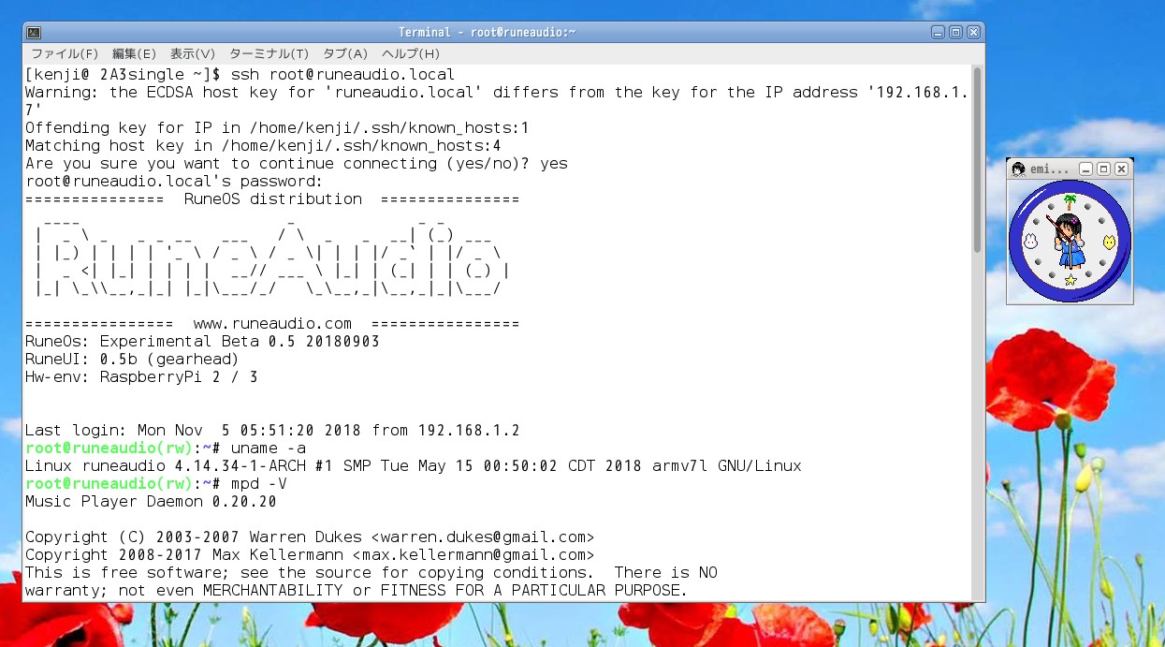Click the Terminal window icon in title bar
This screenshot has width=1165, height=647.
33,32
